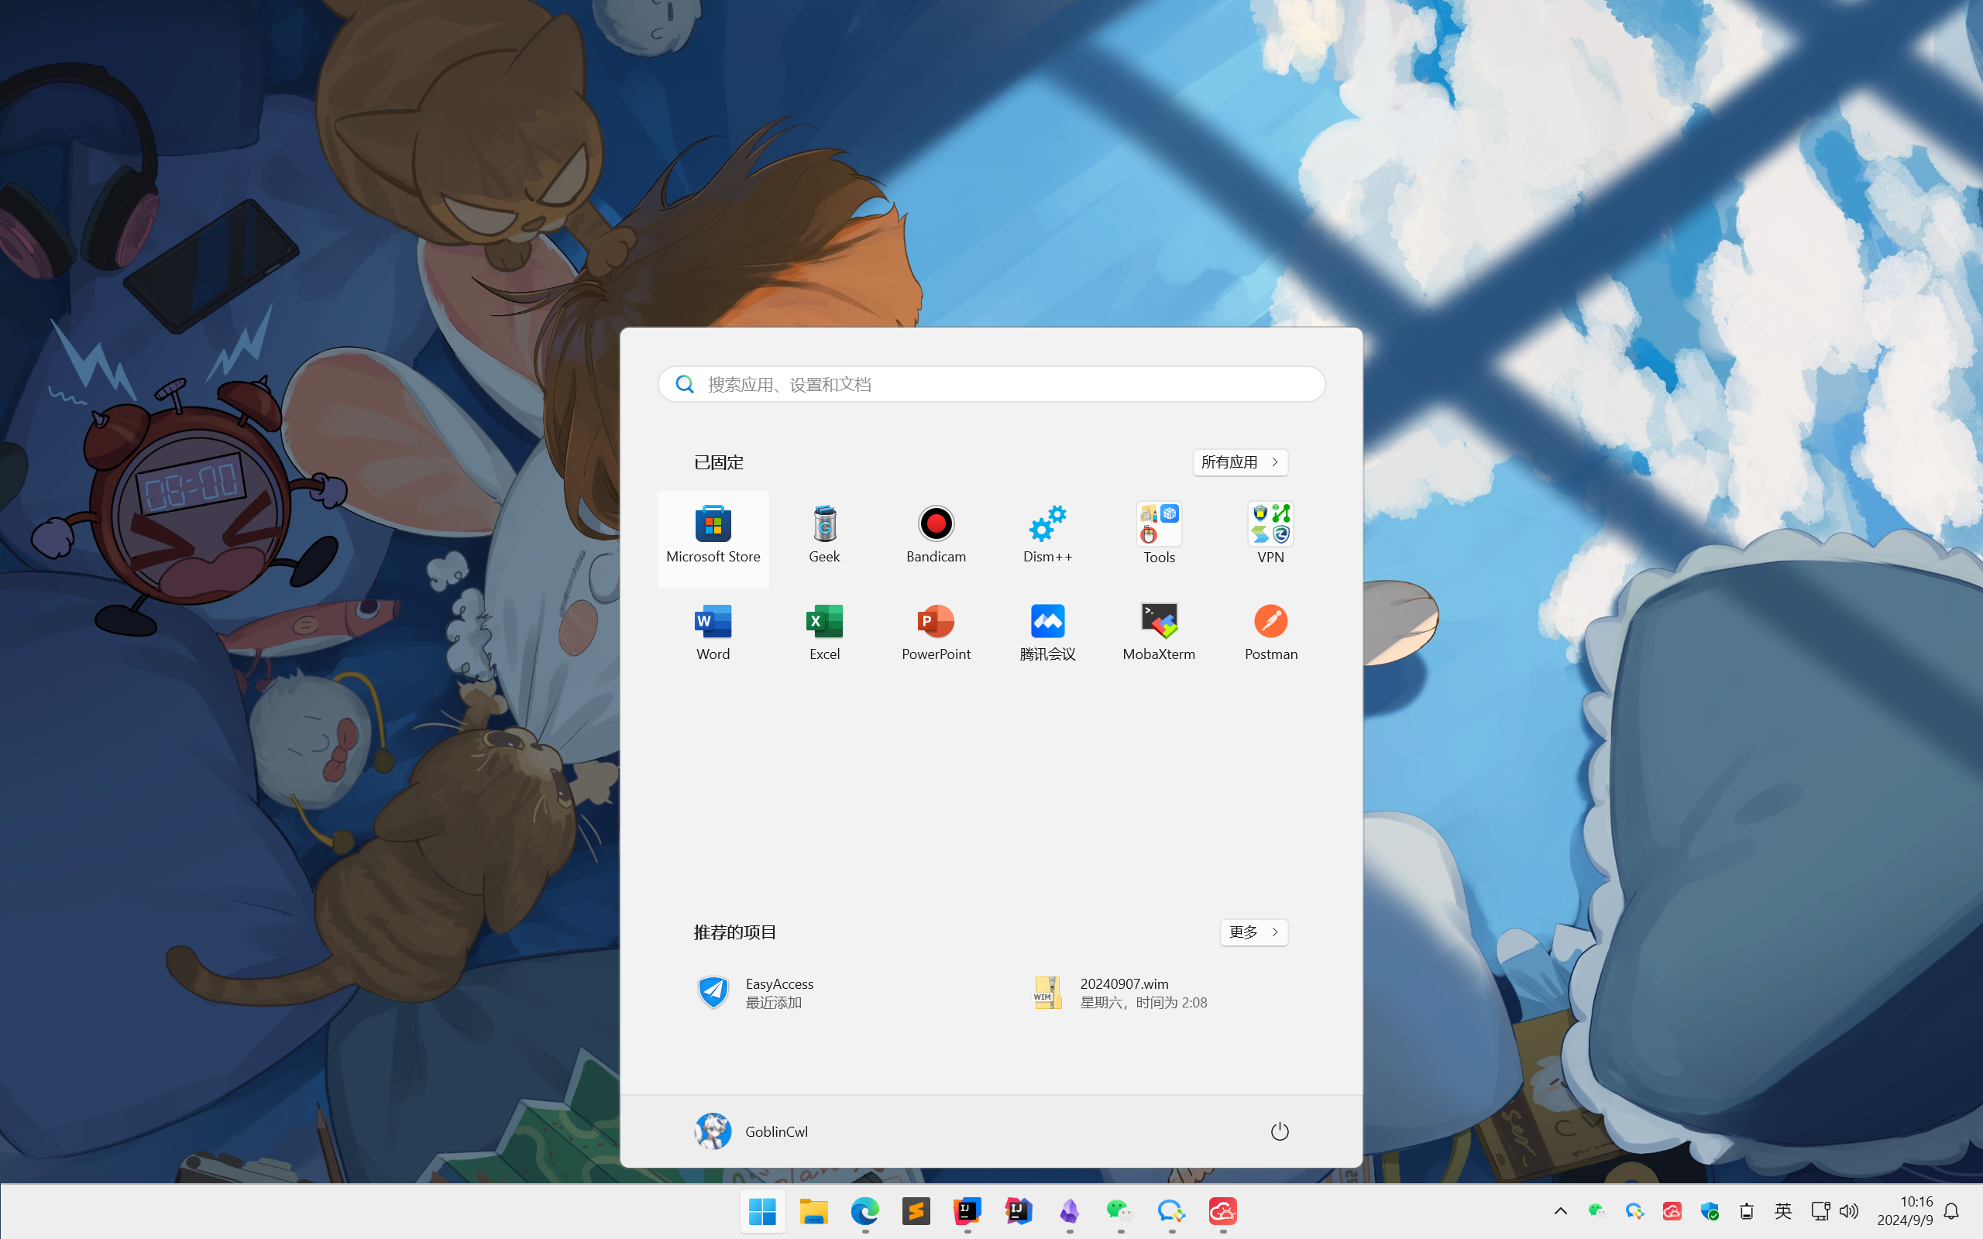Show hidden system tray icons
The height and width of the screenshot is (1239, 1983).
pyautogui.click(x=1560, y=1211)
